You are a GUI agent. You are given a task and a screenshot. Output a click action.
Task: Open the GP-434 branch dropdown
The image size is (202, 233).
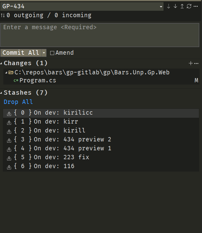tap(161, 6)
